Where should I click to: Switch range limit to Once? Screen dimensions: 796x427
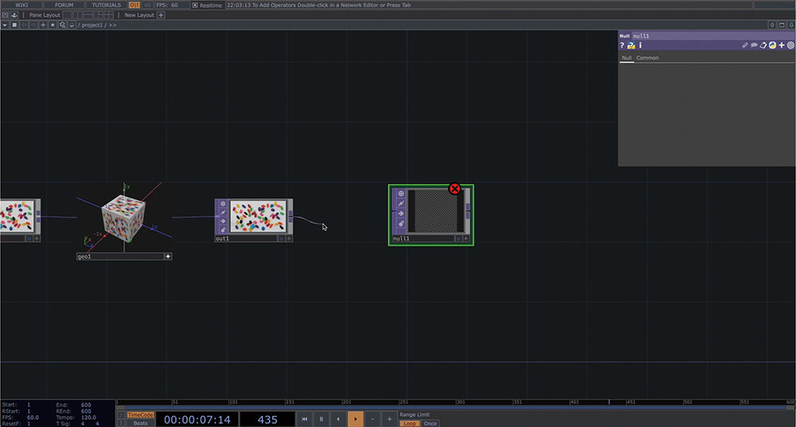coord(430,423)
